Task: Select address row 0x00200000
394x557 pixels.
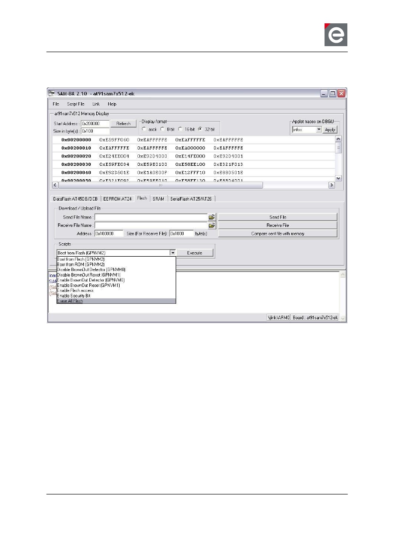Action: click(76, 140)
